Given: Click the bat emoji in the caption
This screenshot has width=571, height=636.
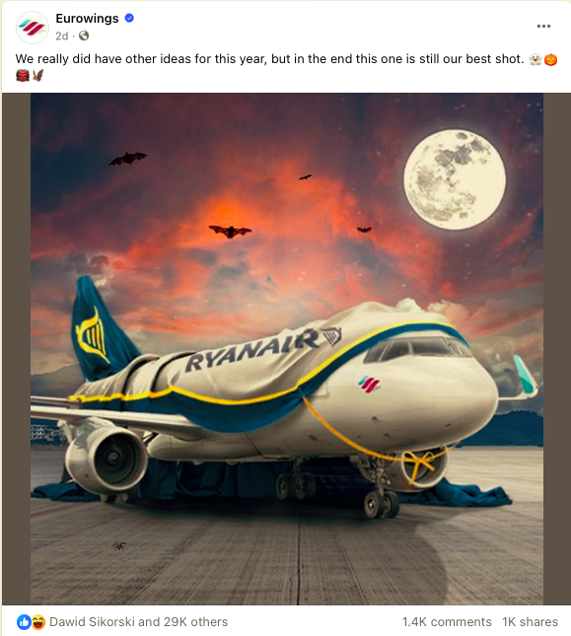Looking at the screenshot, I should click(37, 76).
